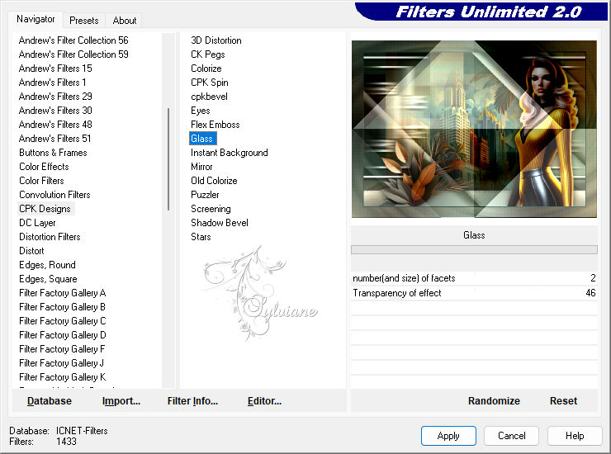Viewport: 611px width, 454px height.
Task: Reset the filter parameters
Action: 563,401
